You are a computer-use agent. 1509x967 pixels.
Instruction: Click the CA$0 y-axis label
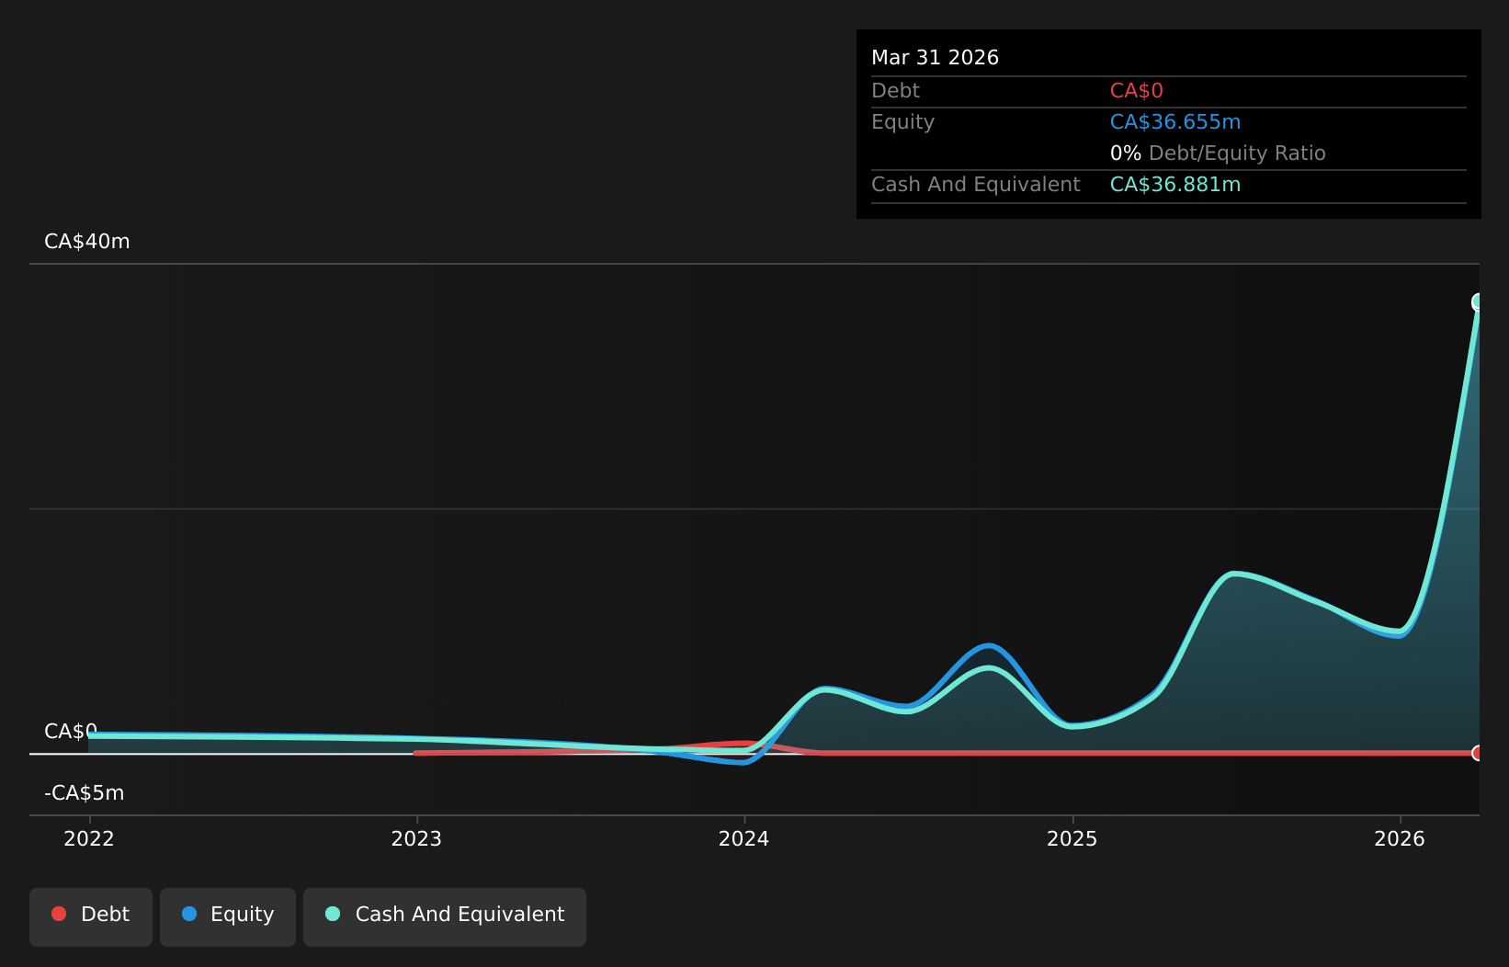pos(71,732)
